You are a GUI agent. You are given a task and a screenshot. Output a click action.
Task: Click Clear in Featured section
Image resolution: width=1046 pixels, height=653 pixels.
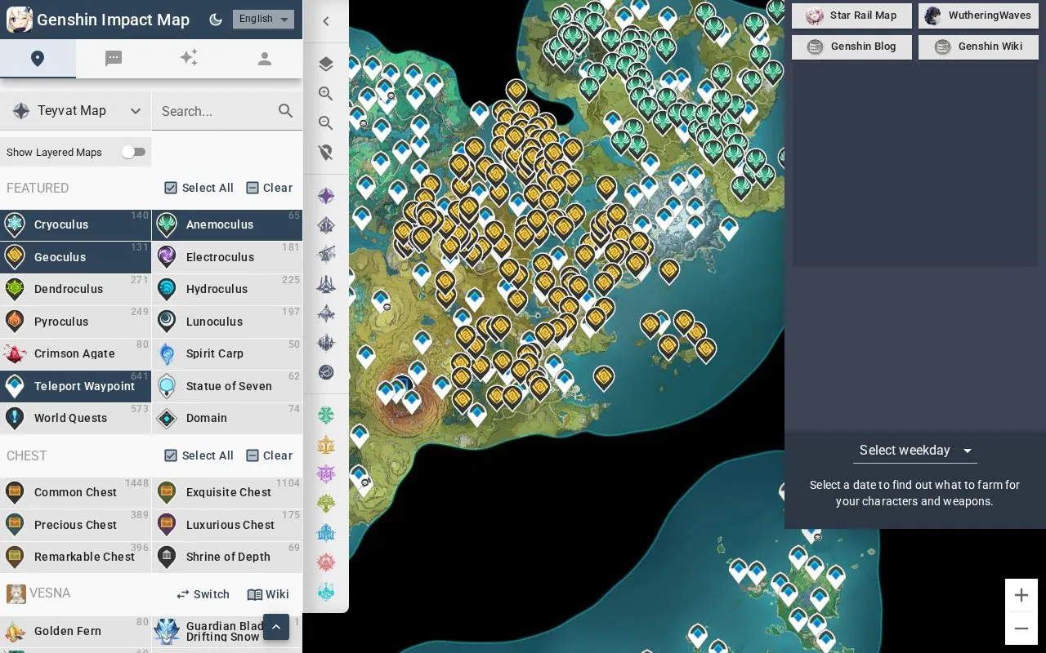point(269,188)
